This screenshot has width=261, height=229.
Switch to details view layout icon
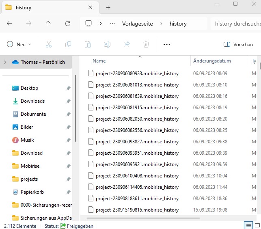248,226
